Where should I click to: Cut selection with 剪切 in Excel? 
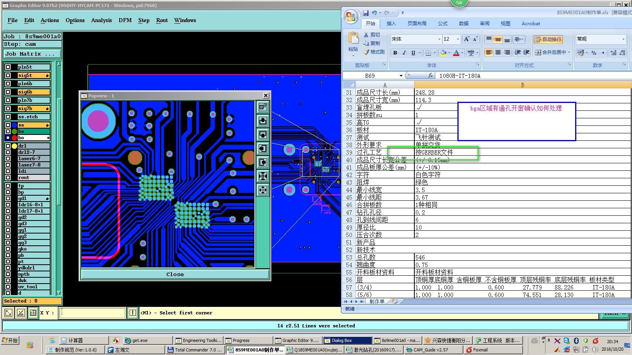372,35
